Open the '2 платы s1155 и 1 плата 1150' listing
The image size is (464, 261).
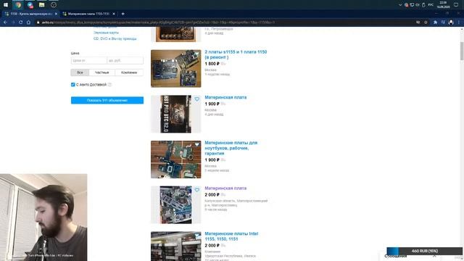coord(236,54)
